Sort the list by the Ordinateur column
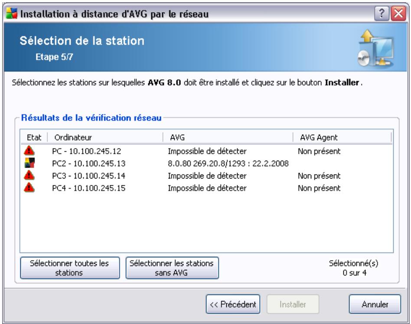This screenshot has width=411, height=324. click(x=105, y=137)
